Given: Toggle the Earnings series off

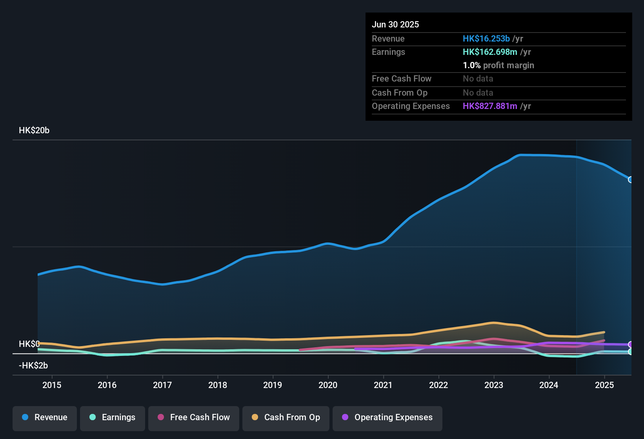Looking at the screenshot, I should pos(112,417).
